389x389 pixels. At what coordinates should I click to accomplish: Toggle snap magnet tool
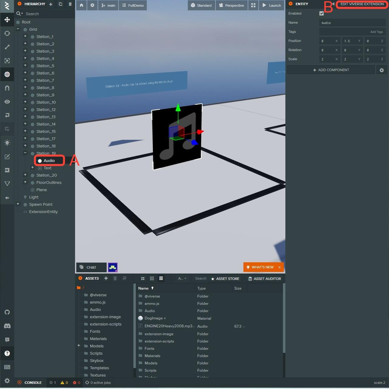pyautogui.click(x=7, y=88)
